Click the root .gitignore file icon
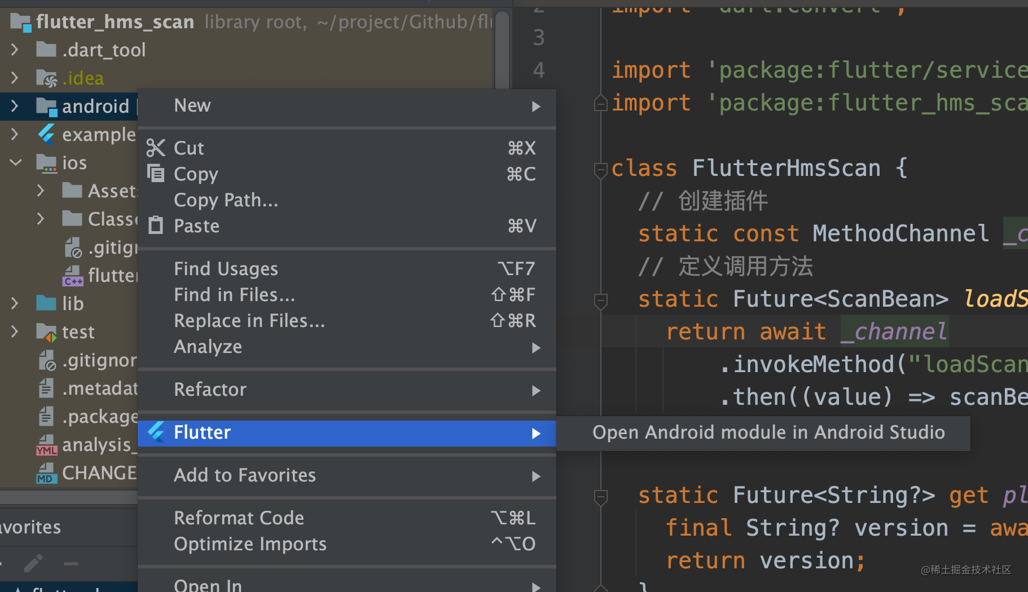Viewport: 1028px width, 592px height. point(47,360)
